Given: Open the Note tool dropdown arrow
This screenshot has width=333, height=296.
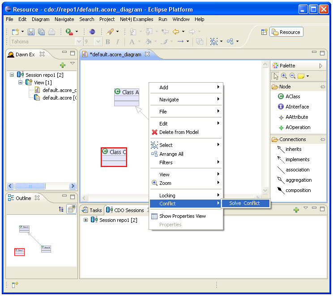Looking at the screenshot, I should tap(308, 76).
